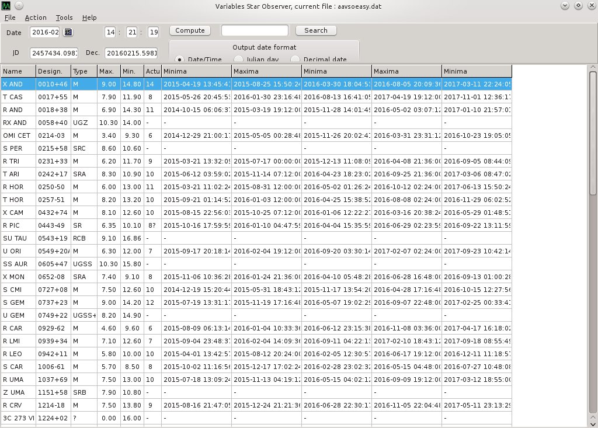Sort by the Design. column header
The width and height of the screenshot is (598, 428).
(x=53, y=71)
